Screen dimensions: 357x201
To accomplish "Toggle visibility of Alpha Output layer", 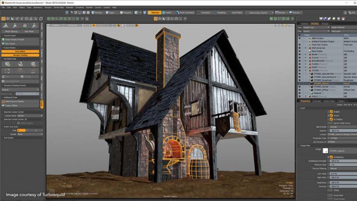I will (x=299, y=38).
